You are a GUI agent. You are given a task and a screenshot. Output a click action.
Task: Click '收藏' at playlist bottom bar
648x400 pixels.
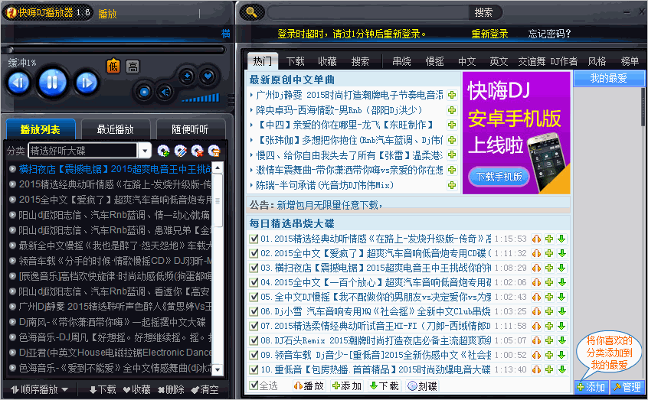tap(137, 389)
